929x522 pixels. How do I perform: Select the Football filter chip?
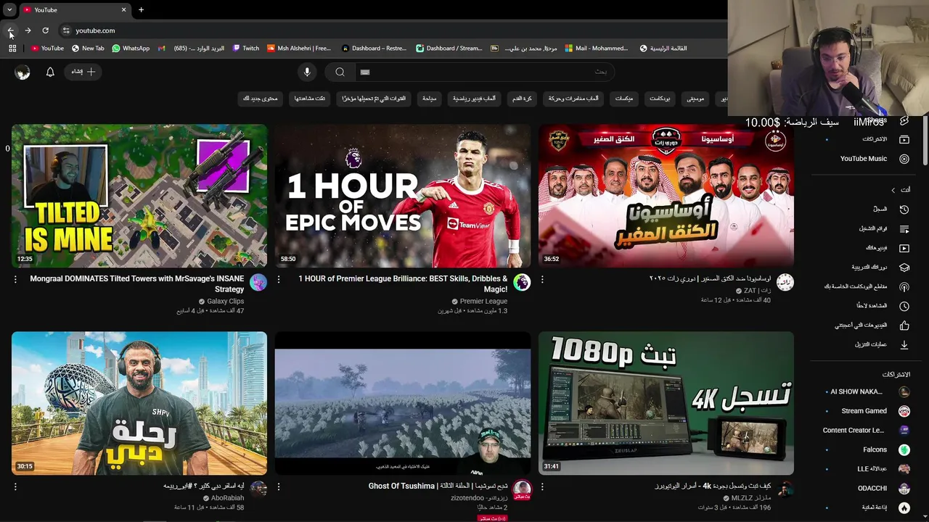522,98
